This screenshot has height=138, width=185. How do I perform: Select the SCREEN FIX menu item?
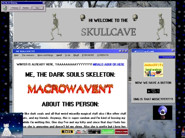tap(103, 55)
